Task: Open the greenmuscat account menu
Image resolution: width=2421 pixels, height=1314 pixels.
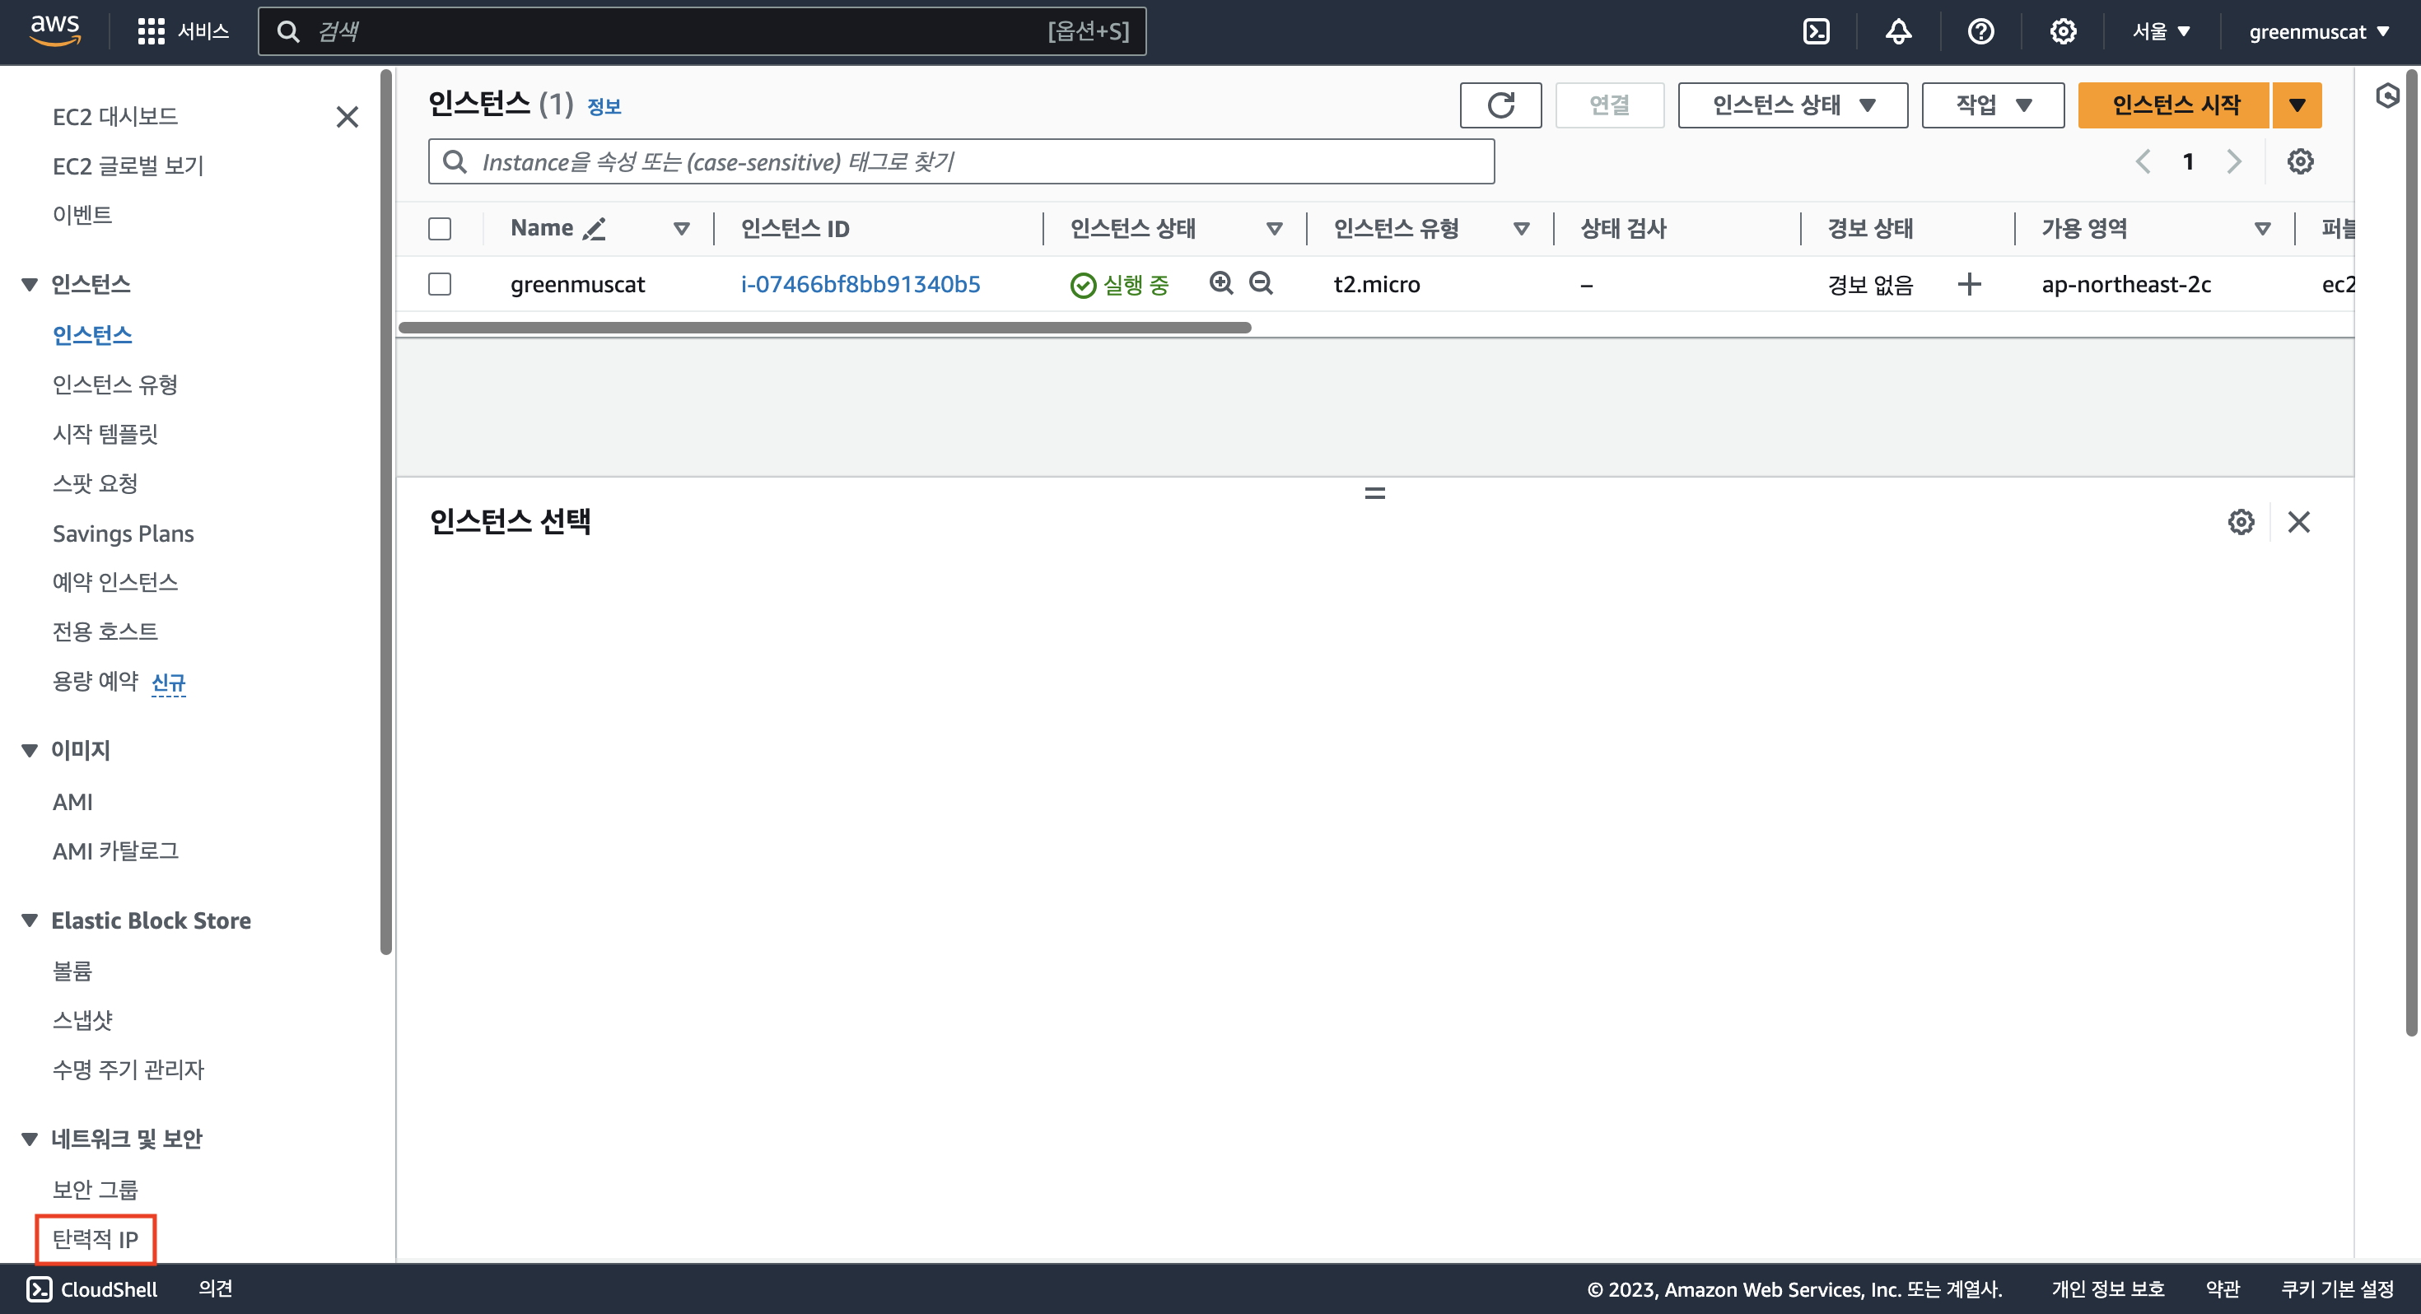Action: pyautogui.click(x=2319, y=31)
